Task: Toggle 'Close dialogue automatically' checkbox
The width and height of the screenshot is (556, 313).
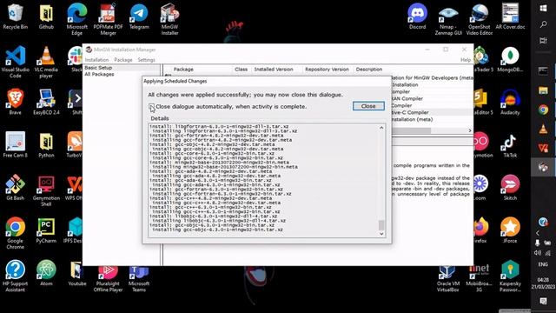Action: point(151,106)
